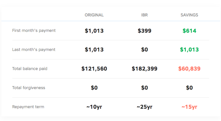Select the Last month's payment row label

tap(34, 50)
